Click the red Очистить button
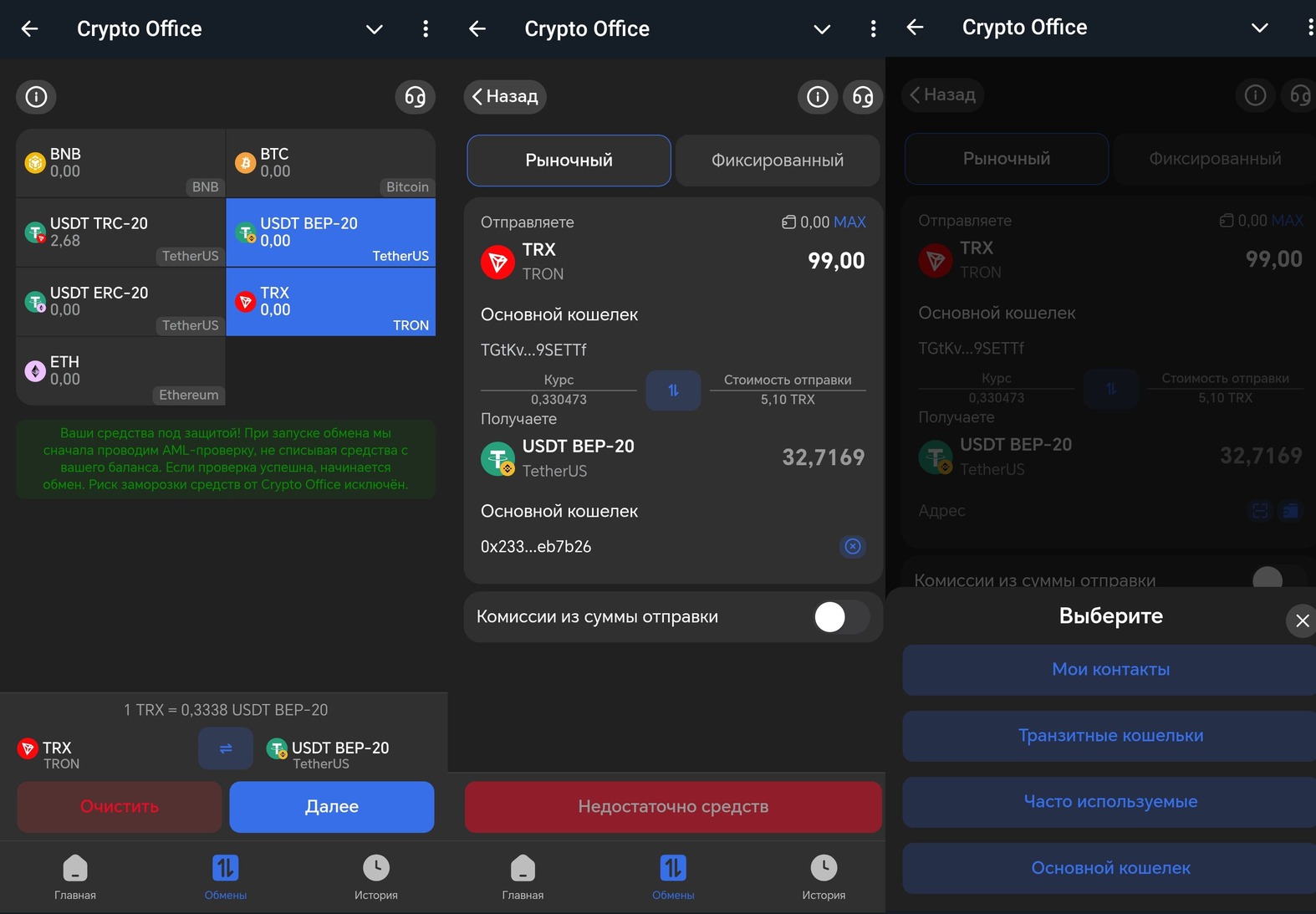 coord(120,807)
